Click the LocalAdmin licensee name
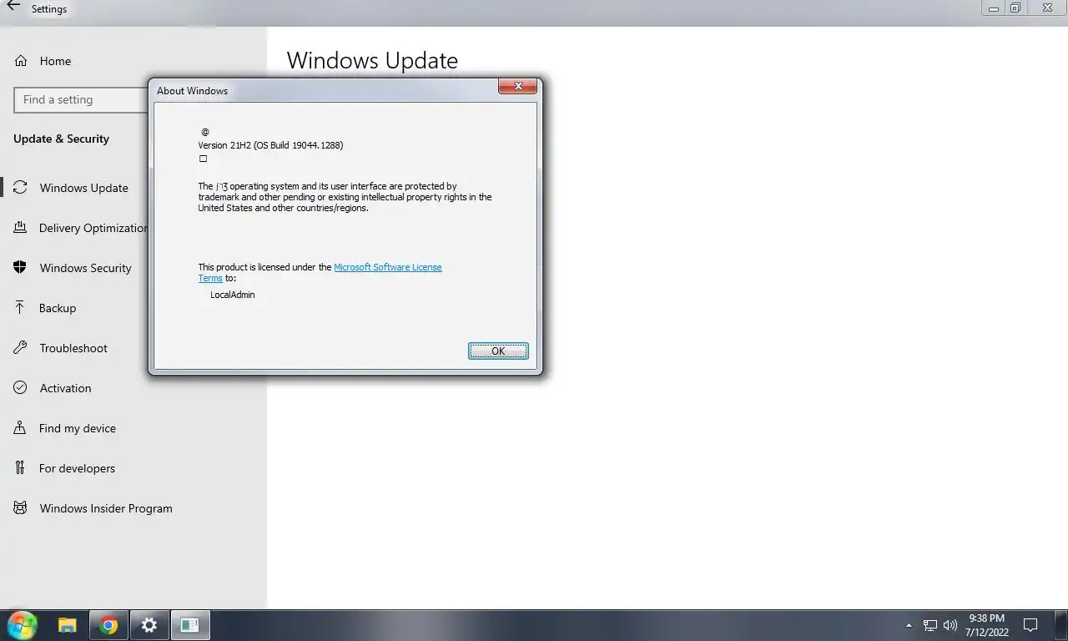Viewport: 1068px width, 641px height. (233, 295)
